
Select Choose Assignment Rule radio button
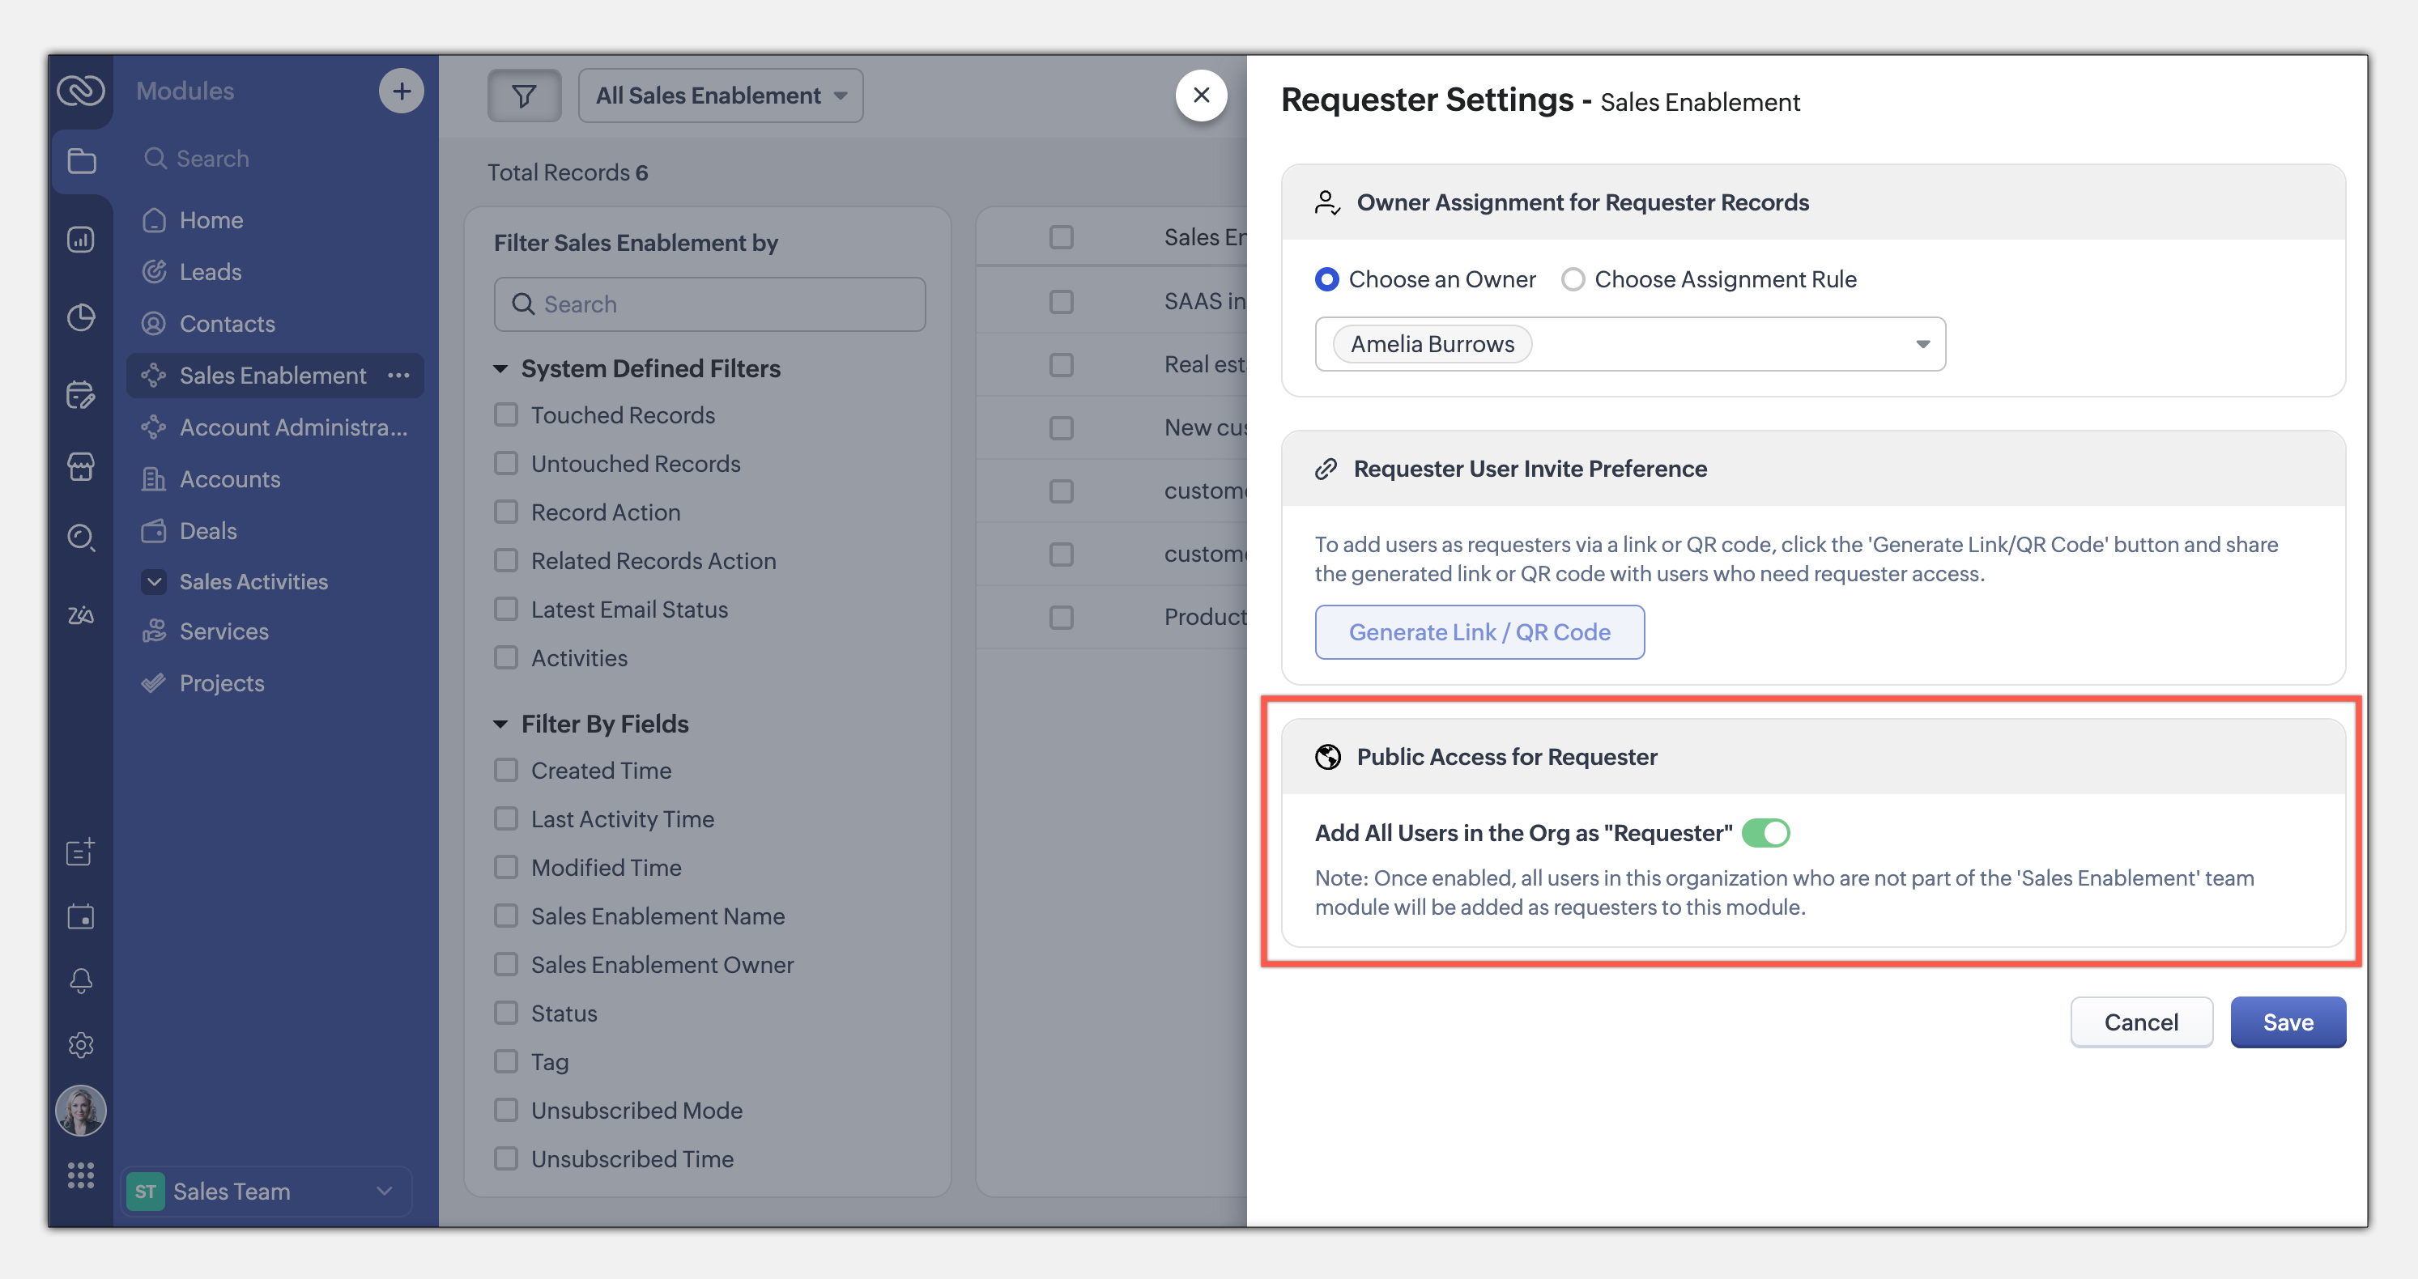click(1573, 279)
